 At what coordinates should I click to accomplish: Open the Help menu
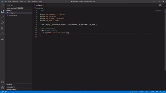click(x=40, y=2)
